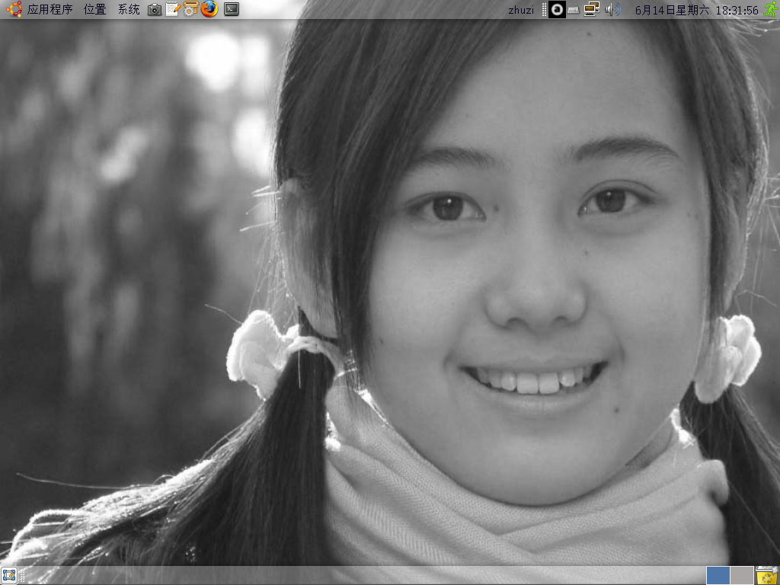Click the green running man logout icon

pos(771,9)
